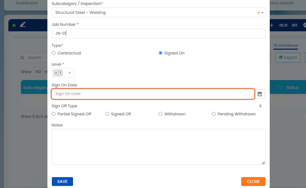306x188 pixels.
Task: Open the Dashboard tab
Action: pos(27,3)
